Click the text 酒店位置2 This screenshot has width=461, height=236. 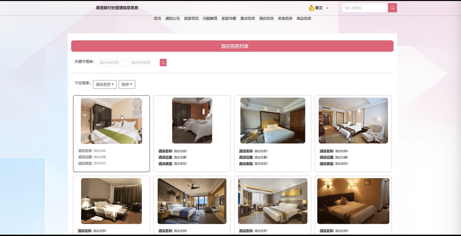coord(180,157)
